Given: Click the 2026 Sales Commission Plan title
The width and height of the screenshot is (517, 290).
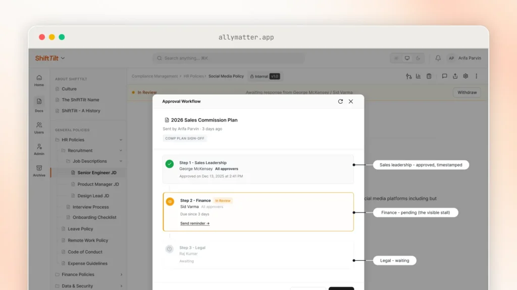Looking at the screenshot, I should 204,120.
